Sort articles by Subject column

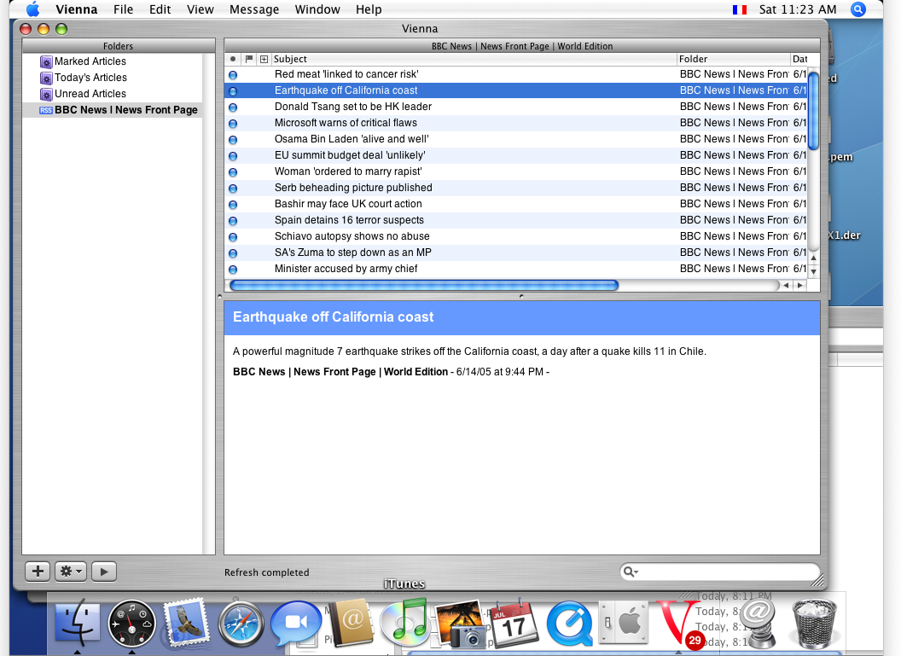pyautogui.click(x=474, y=59)
